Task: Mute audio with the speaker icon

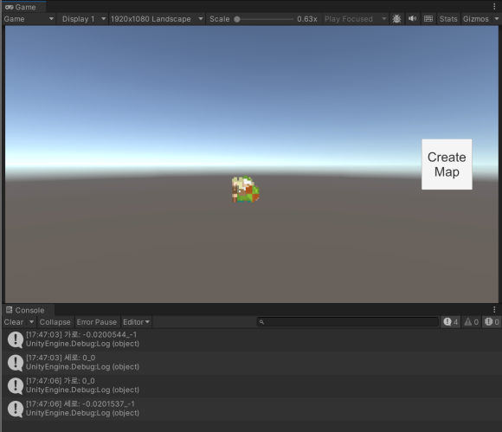Action: coord(412,19)
